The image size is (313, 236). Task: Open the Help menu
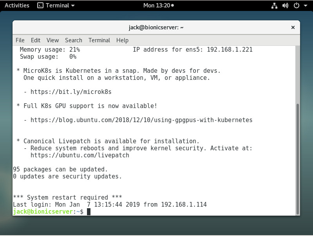click(122, 40)
